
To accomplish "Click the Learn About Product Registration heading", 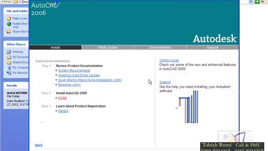I will [81, 106].
